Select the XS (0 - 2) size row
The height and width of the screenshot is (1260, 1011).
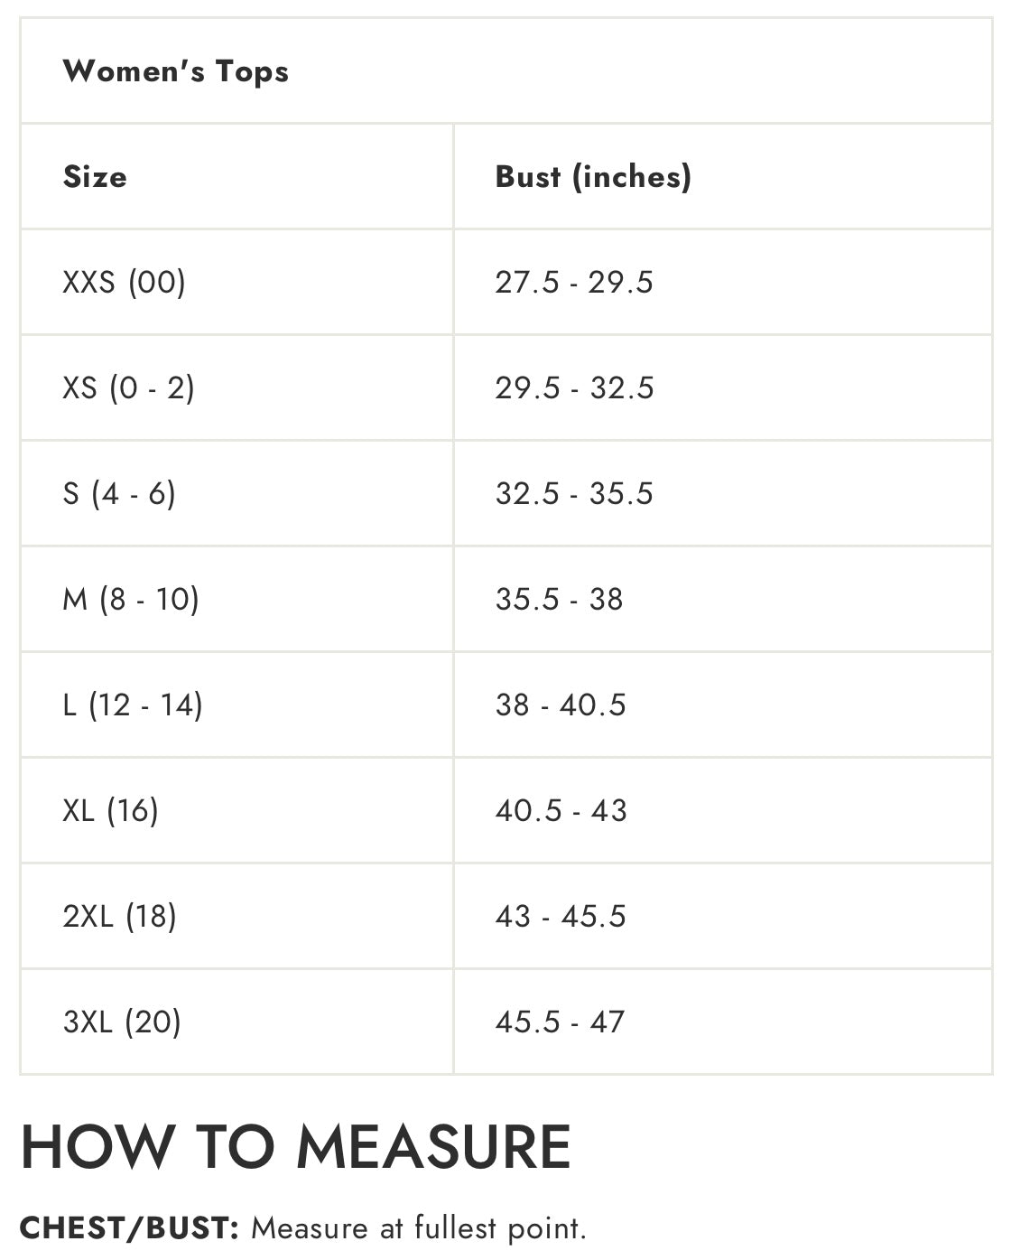(128, 388)
